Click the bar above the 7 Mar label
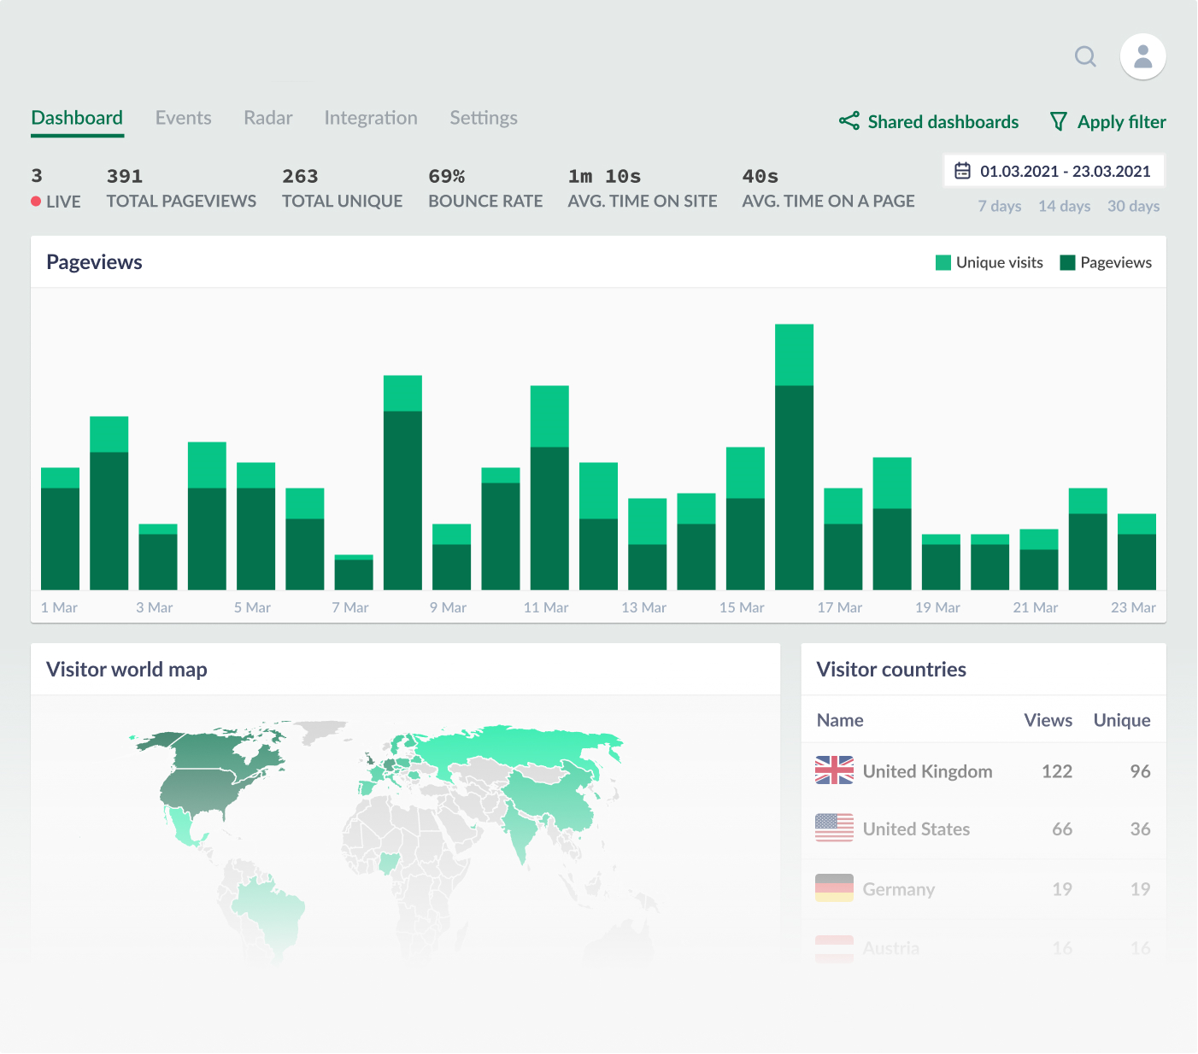 click(x=354, y=572)
